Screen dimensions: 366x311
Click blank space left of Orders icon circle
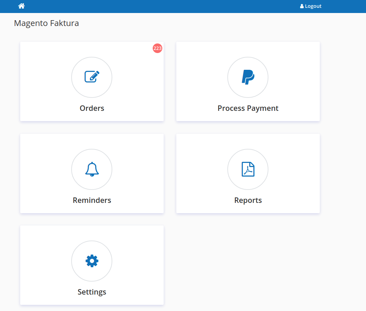[45, 77]
